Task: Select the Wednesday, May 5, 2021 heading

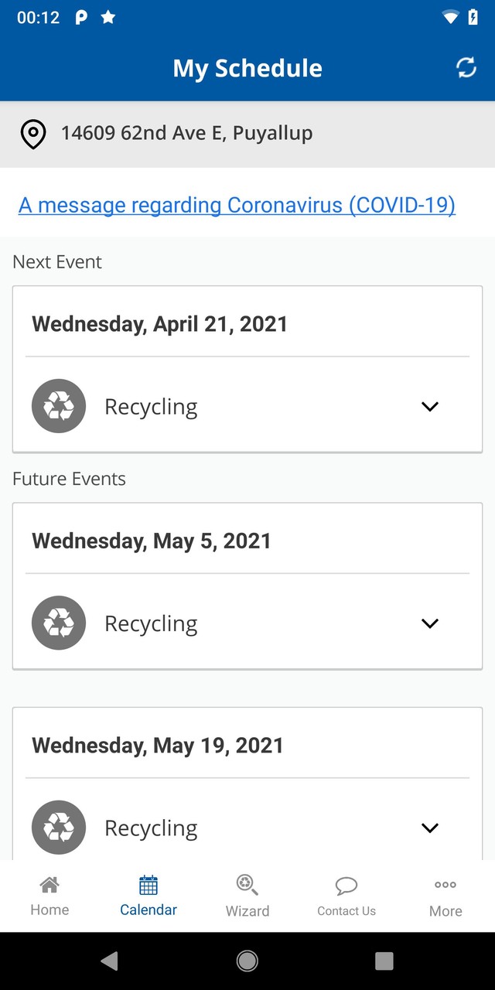Action: (x=152, y=541)
